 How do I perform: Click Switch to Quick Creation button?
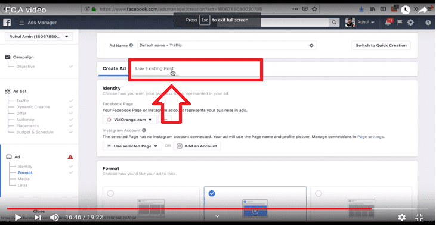point(381,45)
